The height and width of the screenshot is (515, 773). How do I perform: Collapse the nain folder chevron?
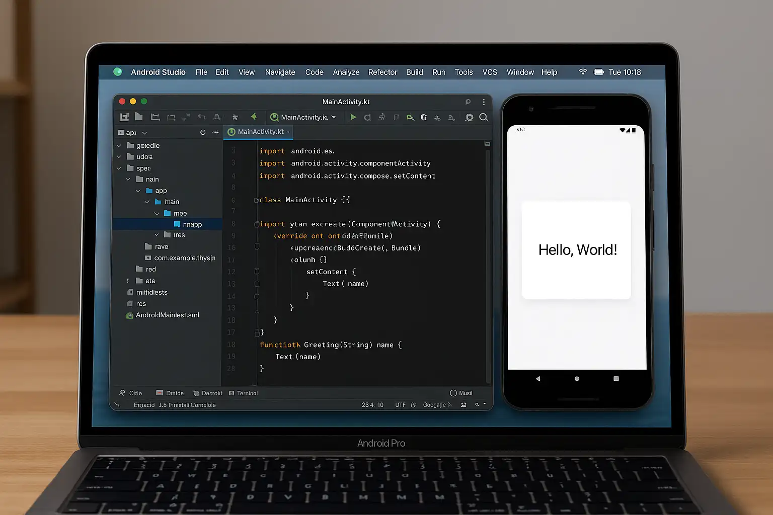(x=128, y=179)
